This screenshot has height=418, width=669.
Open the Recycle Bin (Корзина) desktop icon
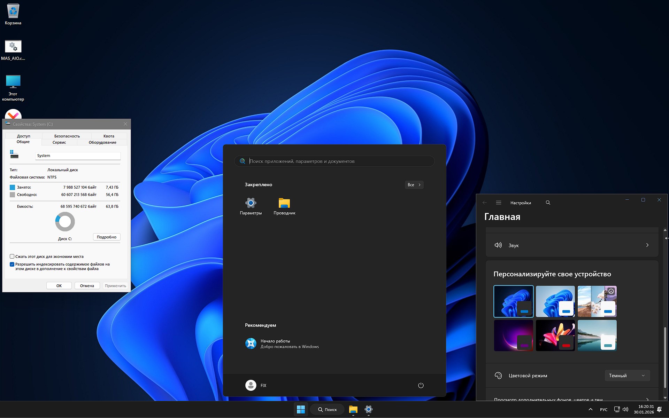[13, 11]
